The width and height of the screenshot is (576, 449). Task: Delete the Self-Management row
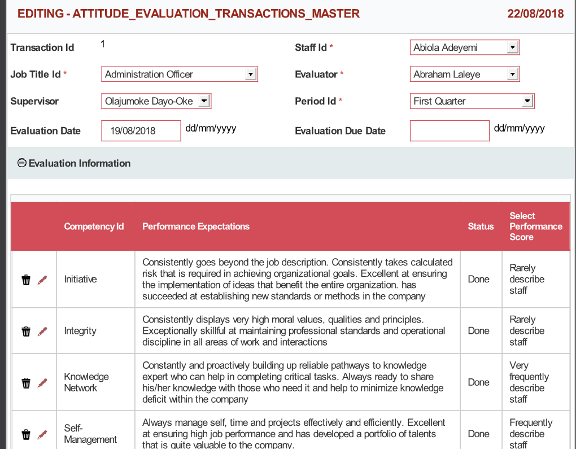pyautogui.click(x=26, y=434)
